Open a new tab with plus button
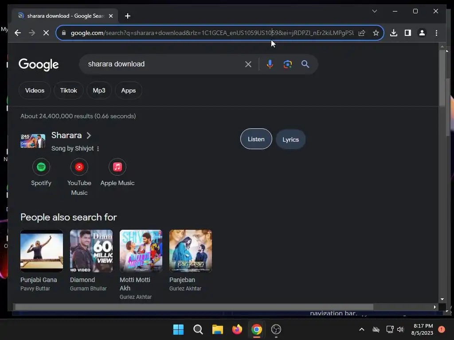 128,16
